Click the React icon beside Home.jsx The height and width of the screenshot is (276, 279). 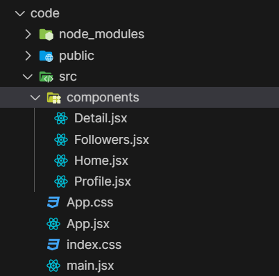click(x=61, y=161)
